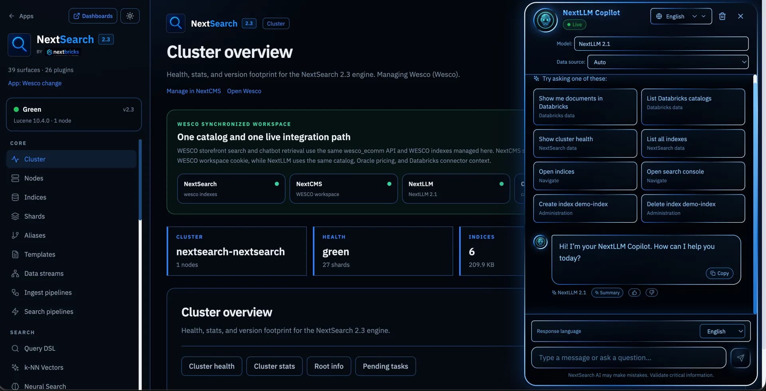Click the NextLLM 2.1 integration card

[456, 189]
